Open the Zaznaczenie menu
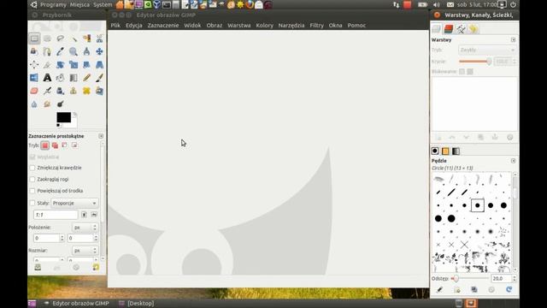Image resolution: width=547 pixels, height=308 pixels. (163, 25)
